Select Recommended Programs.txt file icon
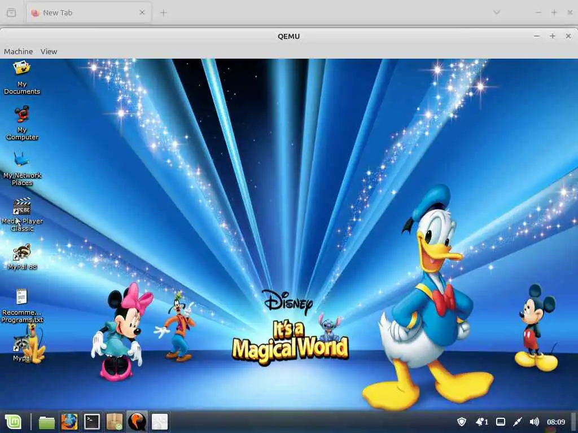 [22, 306]
